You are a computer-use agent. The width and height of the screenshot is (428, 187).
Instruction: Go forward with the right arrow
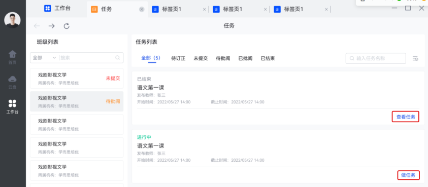52,26
